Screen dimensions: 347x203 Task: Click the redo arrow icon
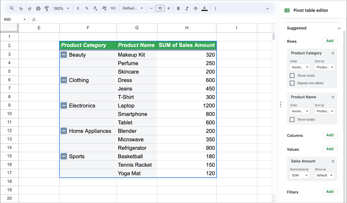pyautogui.click(x=29, y=8)
